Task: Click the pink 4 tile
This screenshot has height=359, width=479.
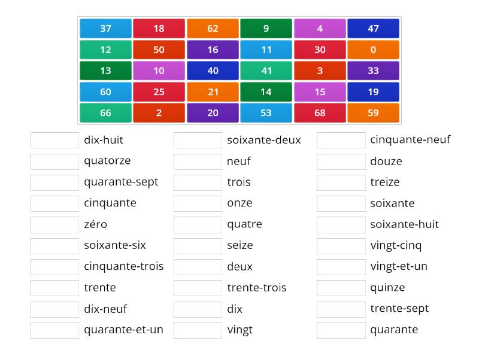Action: 320,28
